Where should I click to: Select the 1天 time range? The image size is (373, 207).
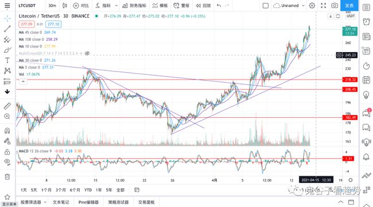(x=24, y=190)
